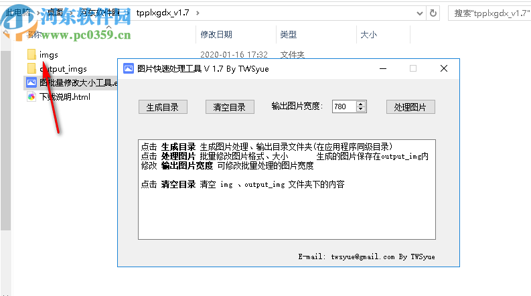Open the imgs folder icon in Explorer
This screenshot has width=531, height=296.
[x=31, y=54]
